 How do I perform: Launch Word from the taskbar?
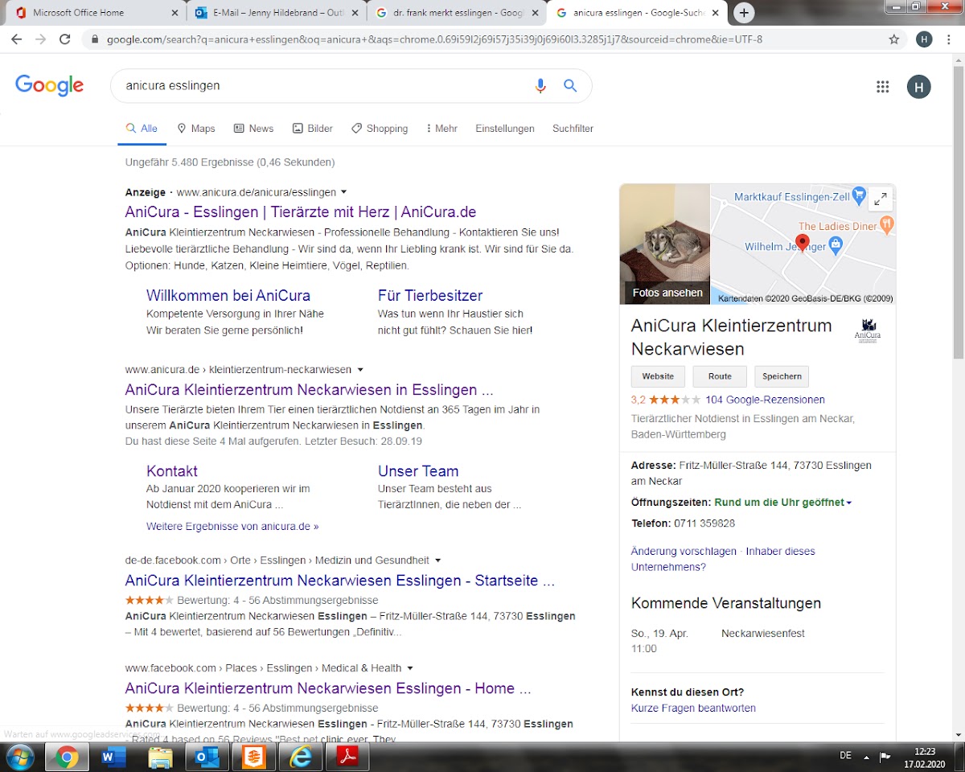(x=113, y=757)
